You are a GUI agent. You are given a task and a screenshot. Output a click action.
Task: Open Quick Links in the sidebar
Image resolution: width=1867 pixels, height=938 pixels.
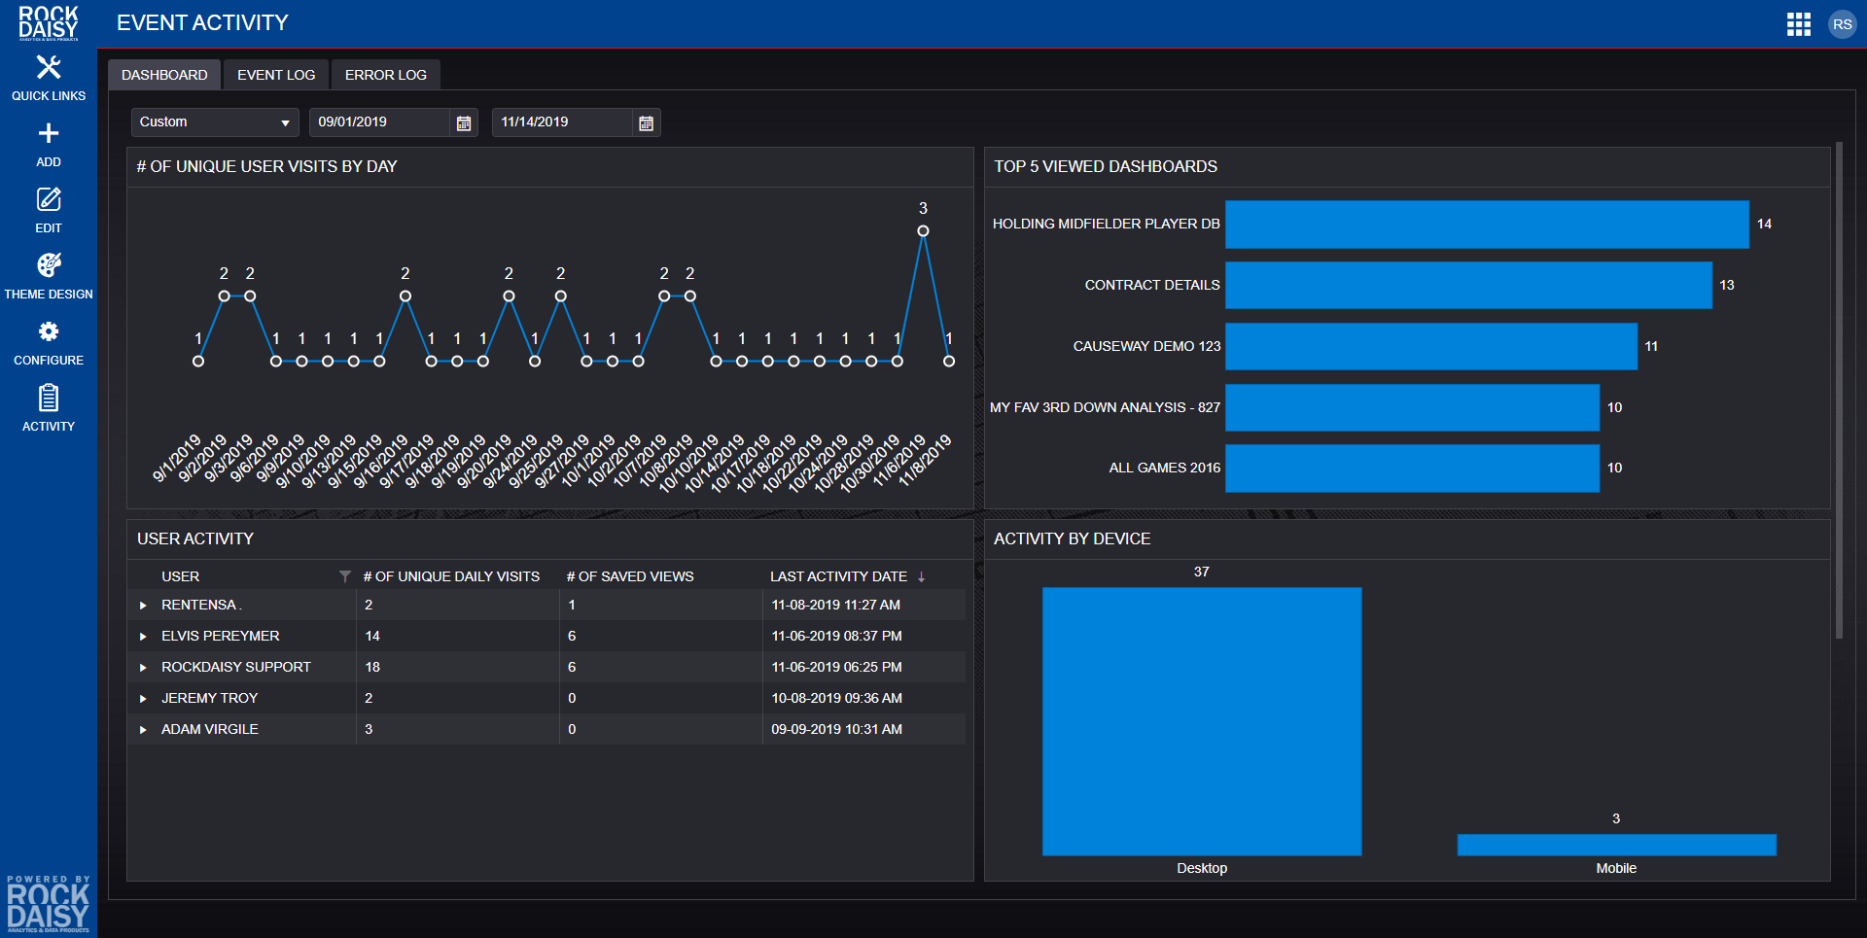49,78
